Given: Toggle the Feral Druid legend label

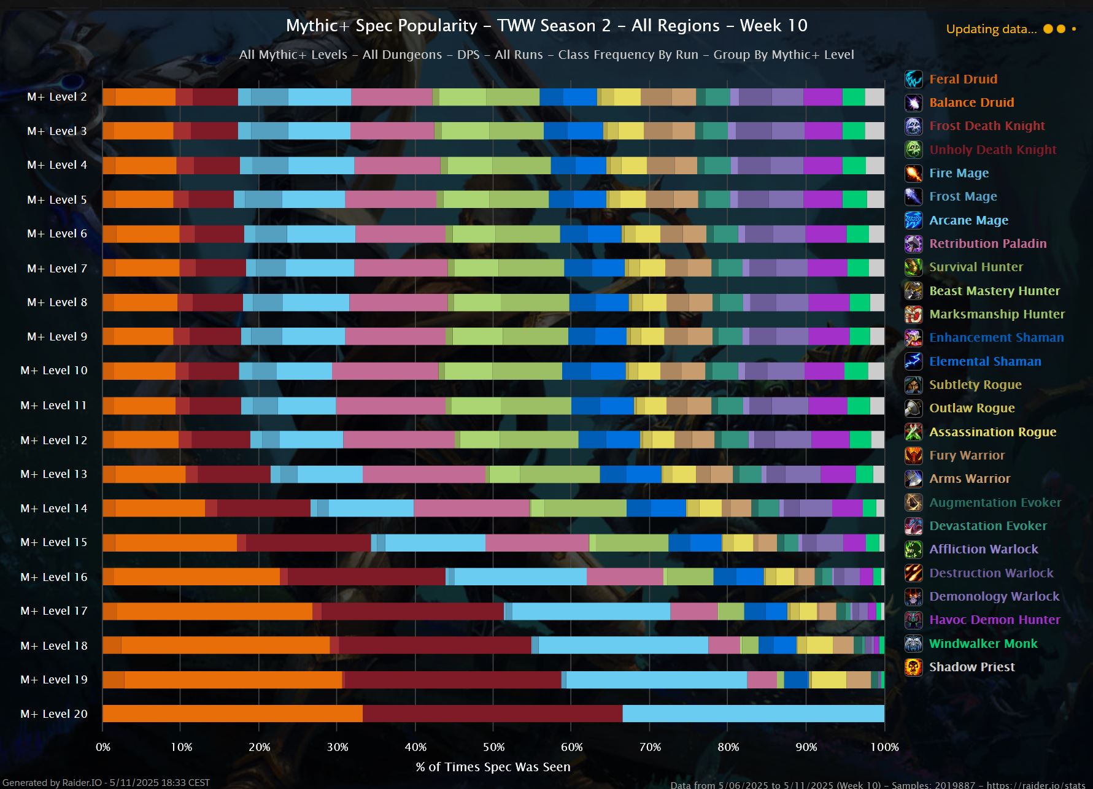Looking at the screenshot, I should (x=963, y=79).
